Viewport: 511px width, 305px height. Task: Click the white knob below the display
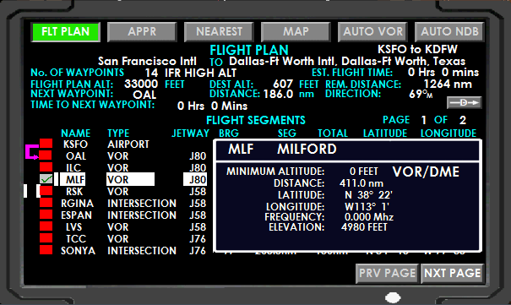tap(393, 297)
